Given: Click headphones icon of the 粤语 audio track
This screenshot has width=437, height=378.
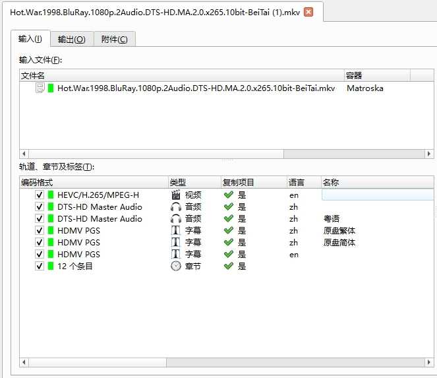Looking at the screenshot, I should (x=176, y=219).
